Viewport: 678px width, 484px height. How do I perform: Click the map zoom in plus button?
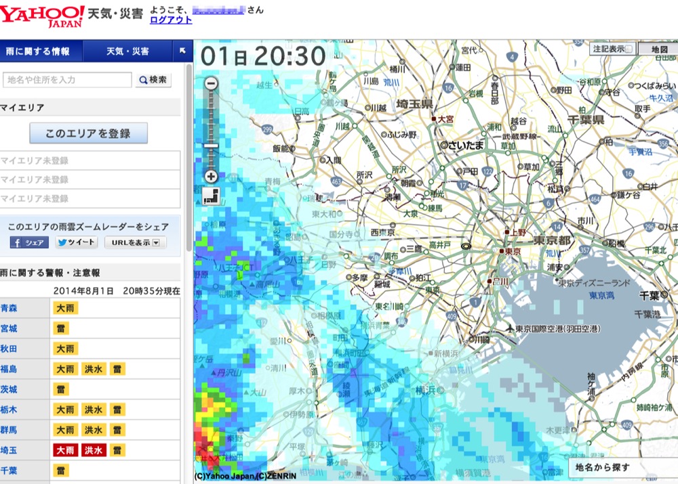click(x=211, y=177)
